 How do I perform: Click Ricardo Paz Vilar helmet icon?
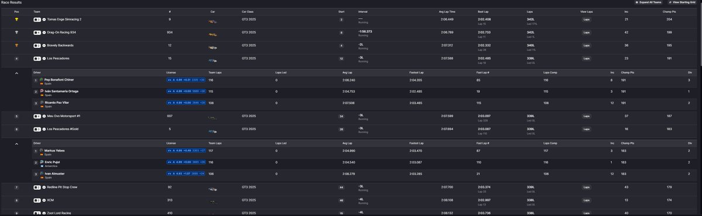[x=42, y=102]
